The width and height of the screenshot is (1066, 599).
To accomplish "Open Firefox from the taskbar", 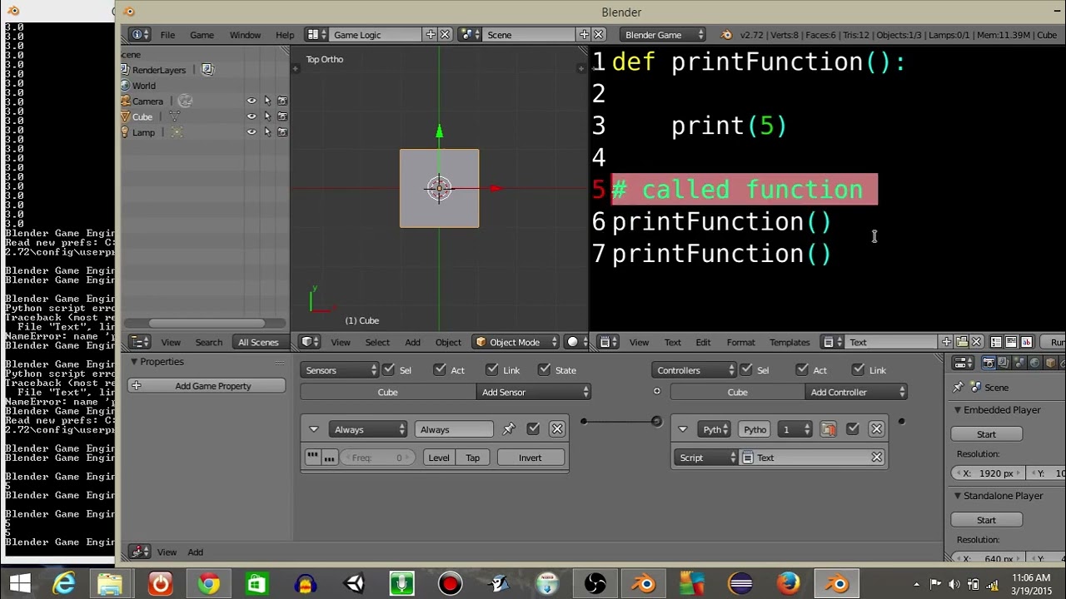I will pos(788,583).
